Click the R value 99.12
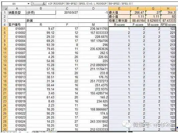The height and width of the screenshot is (133, 178). (x=41, y=33)
